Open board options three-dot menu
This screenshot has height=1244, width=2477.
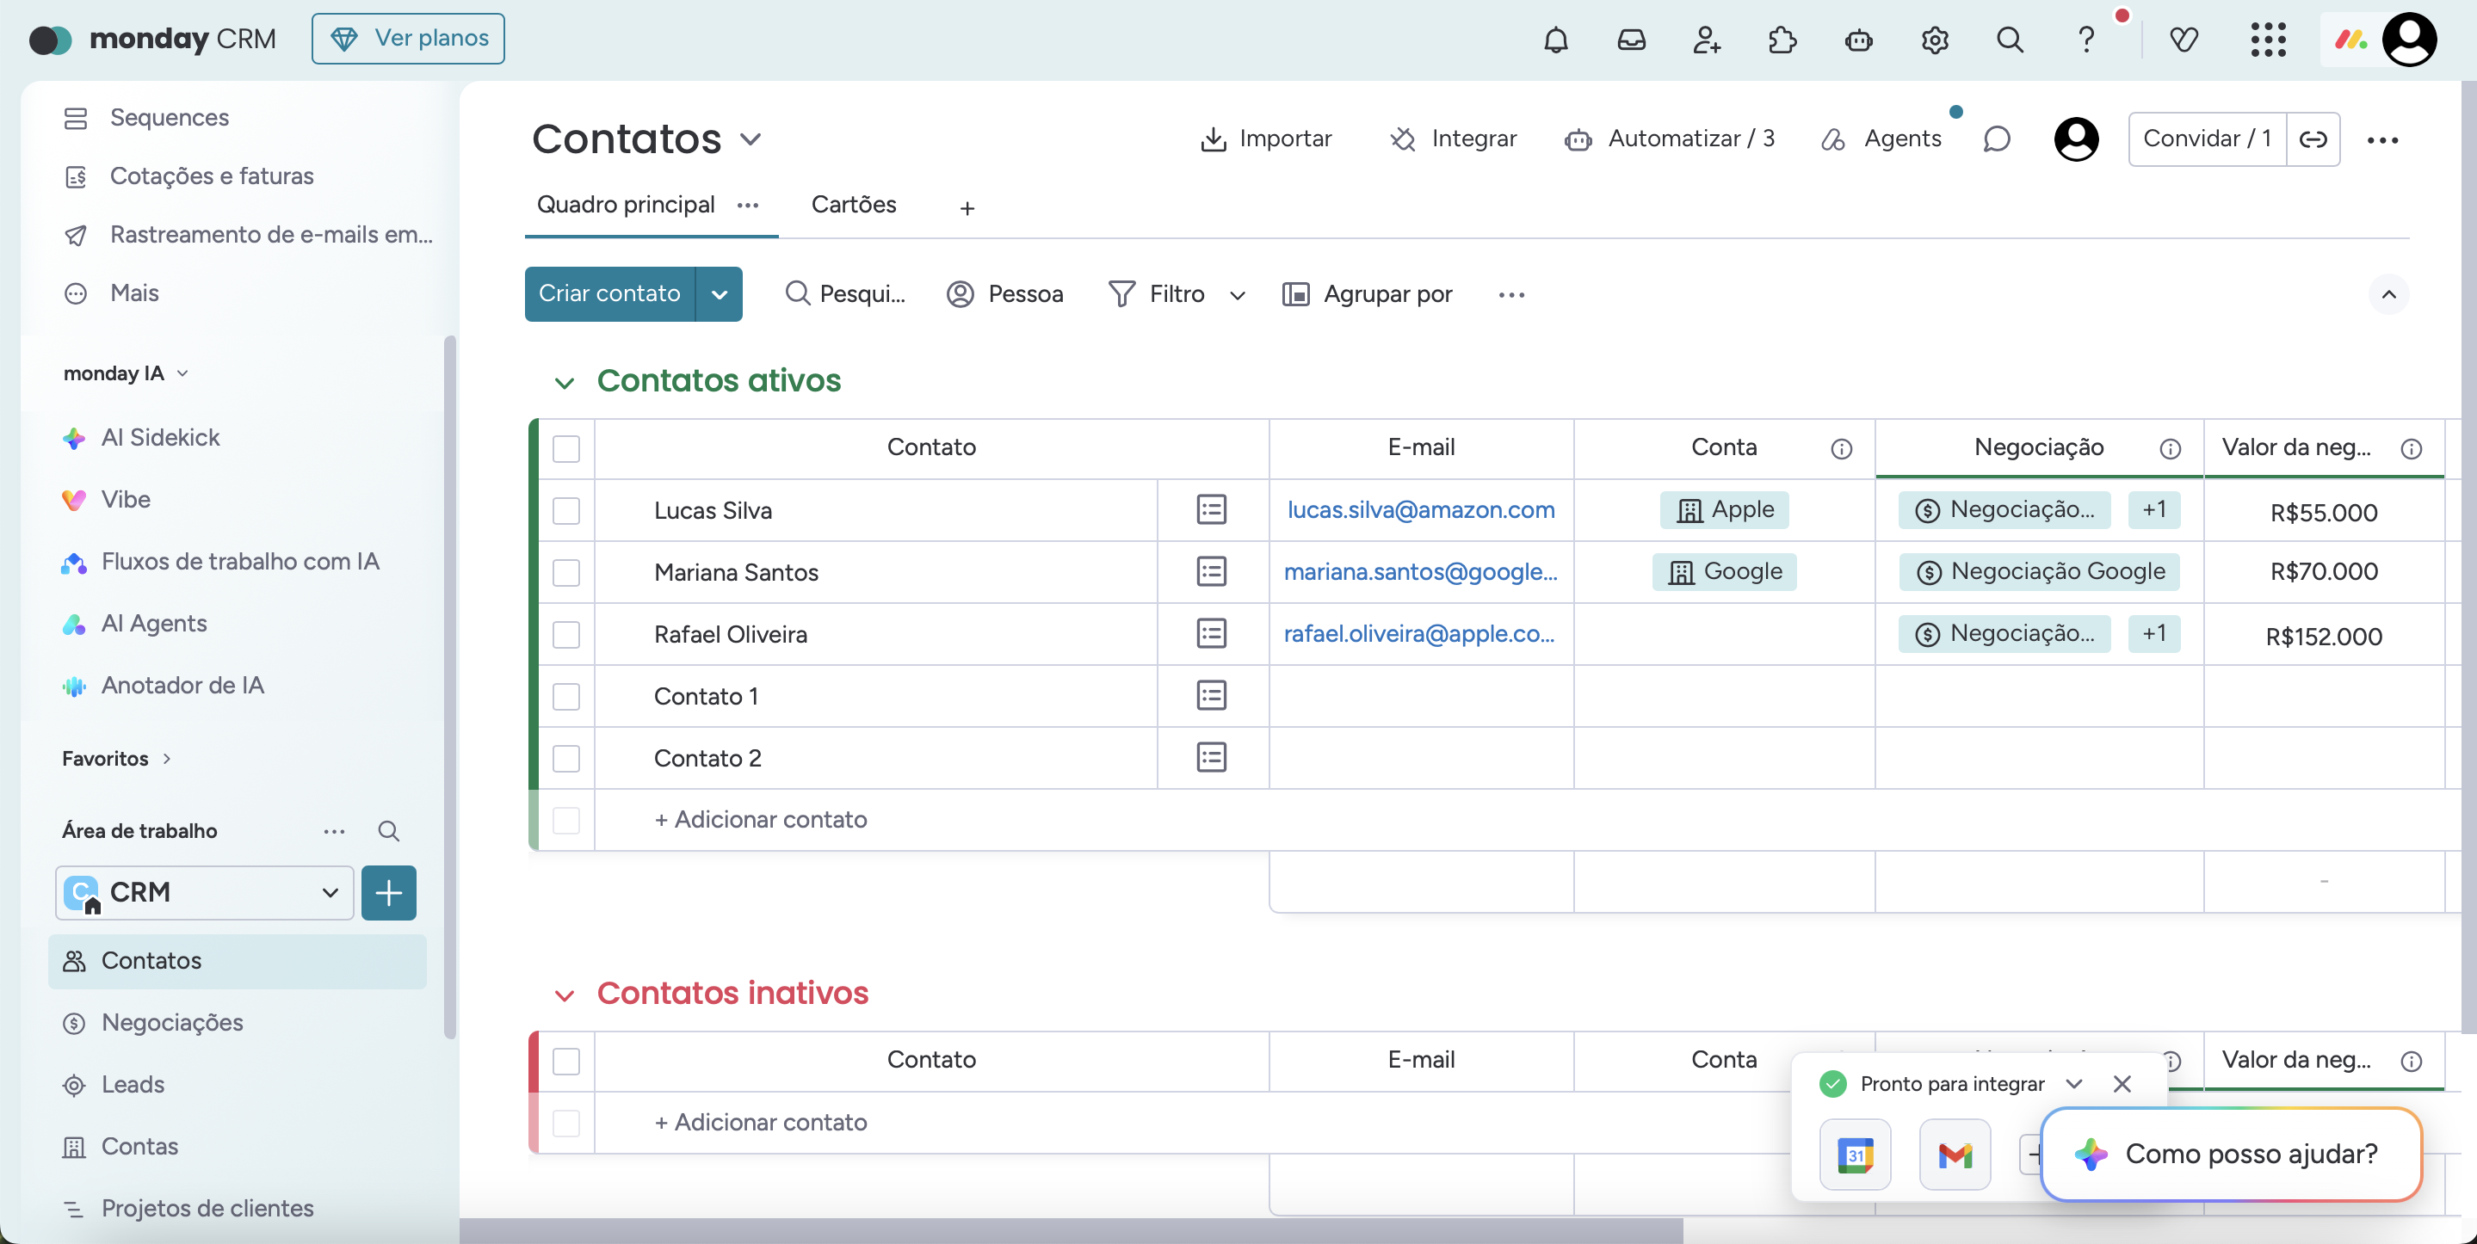pos(2381,140)
